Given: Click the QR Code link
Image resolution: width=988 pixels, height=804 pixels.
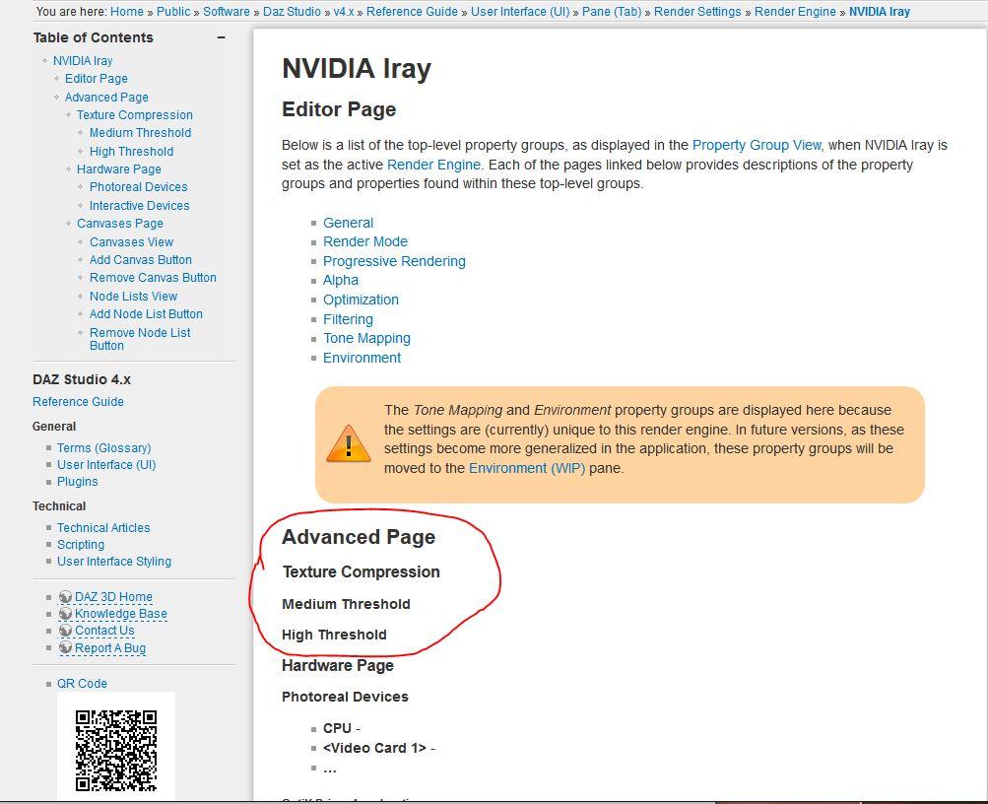Looking at the screenshot, I should point(82,684).
